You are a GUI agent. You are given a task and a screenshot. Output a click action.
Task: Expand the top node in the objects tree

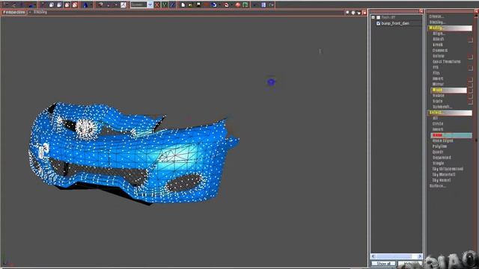(373, 17)
